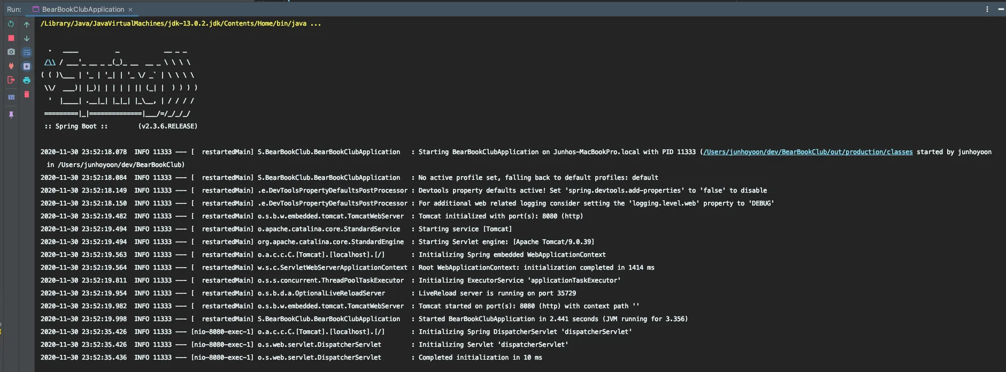1006x372 pixels.
Task: Print the console output with the printer icon
Action: [27, 80]
